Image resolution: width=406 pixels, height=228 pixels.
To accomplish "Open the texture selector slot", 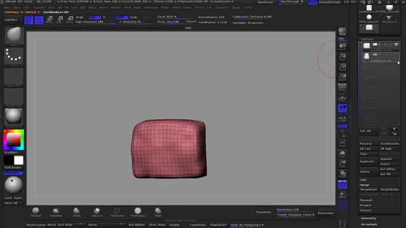I will pos(14,97).
